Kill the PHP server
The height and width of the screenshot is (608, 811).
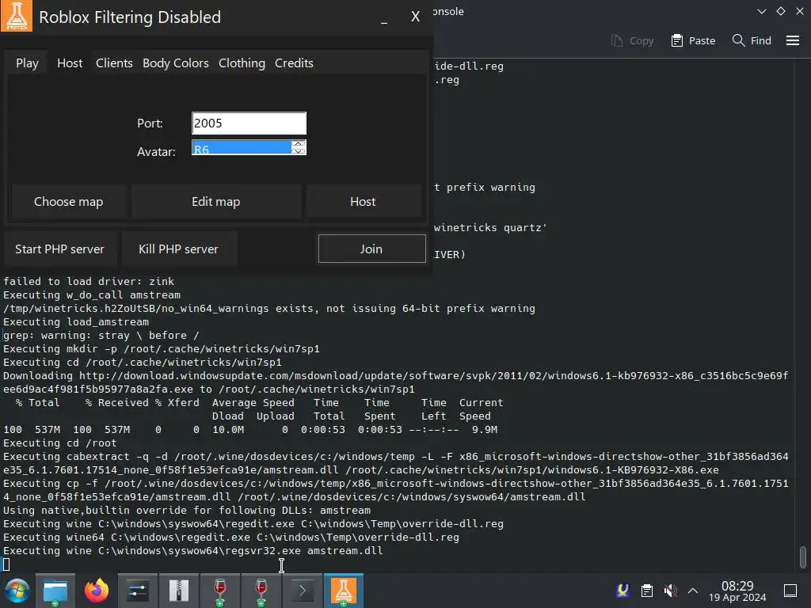point(178,249)
